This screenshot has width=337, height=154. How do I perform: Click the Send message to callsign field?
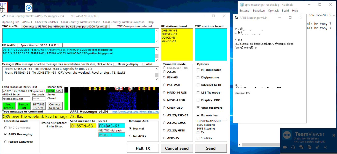[x=83, y=126]
